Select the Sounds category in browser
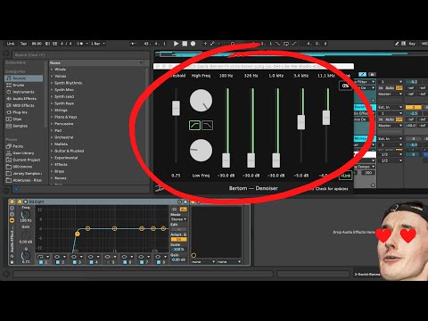The image size is (428, 321). coord(24,78)
